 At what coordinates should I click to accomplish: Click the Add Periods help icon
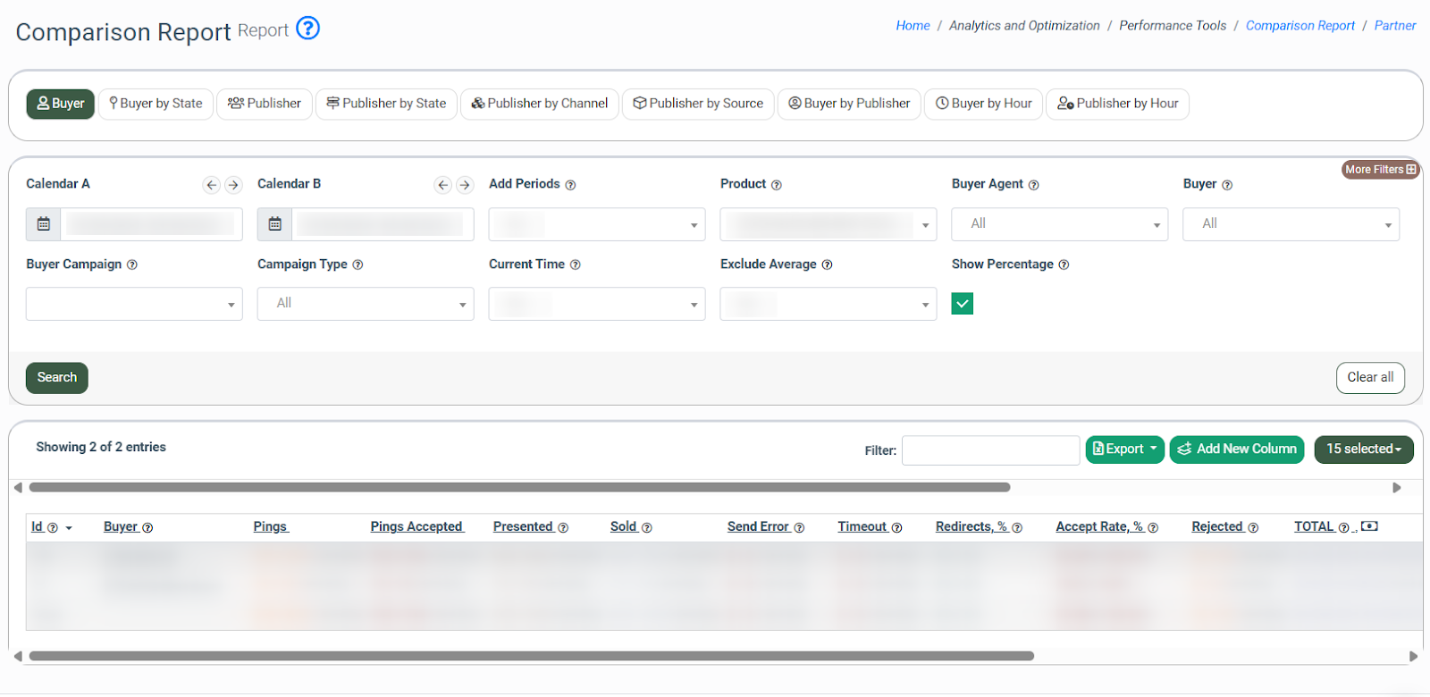click(x=570, y=185)
